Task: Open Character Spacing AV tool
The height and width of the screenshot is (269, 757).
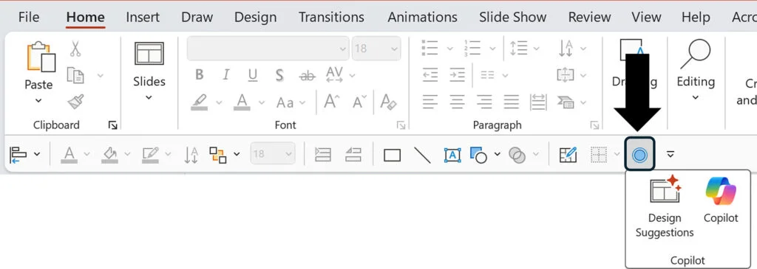Action: click(335, 75)
